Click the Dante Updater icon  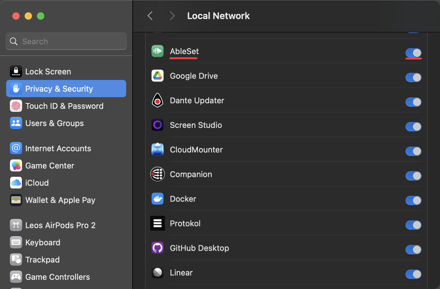[x=157, y=100]
